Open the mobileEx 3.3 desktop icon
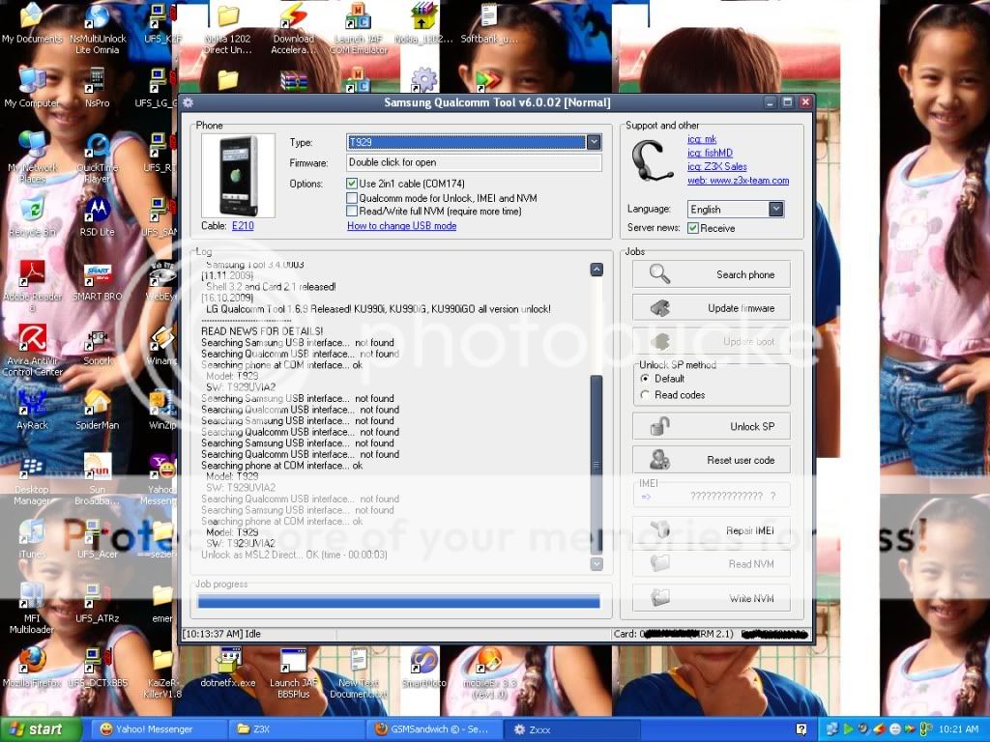The image size is (990, 742). [x=489, y=672]
